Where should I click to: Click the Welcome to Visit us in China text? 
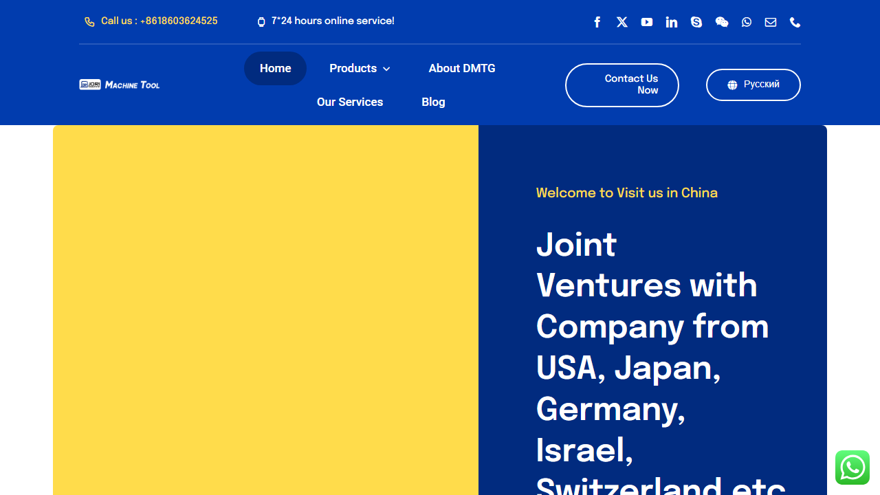627,192
